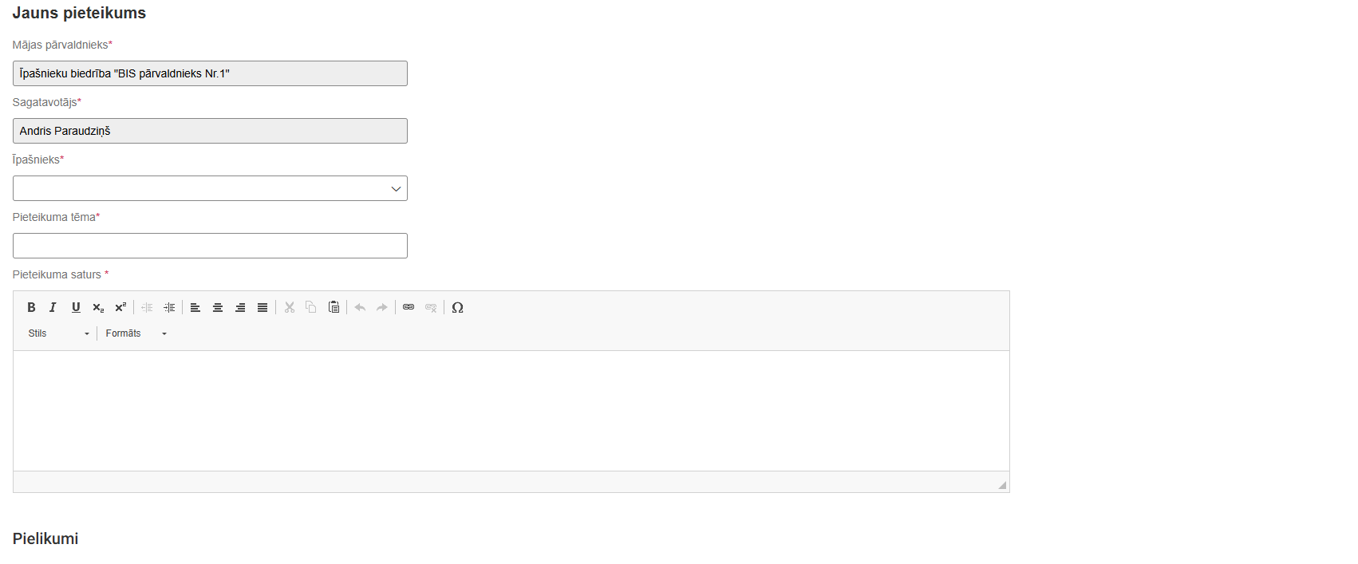Insert a special character (omega icon)
This screenshot has width=1358, height=564.
coord(457,307)
